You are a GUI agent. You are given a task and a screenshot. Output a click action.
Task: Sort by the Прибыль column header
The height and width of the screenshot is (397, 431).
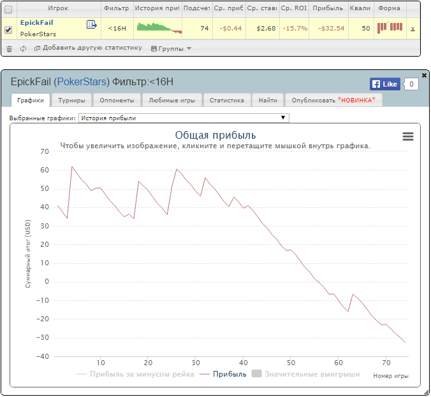(x=328, y=8)
